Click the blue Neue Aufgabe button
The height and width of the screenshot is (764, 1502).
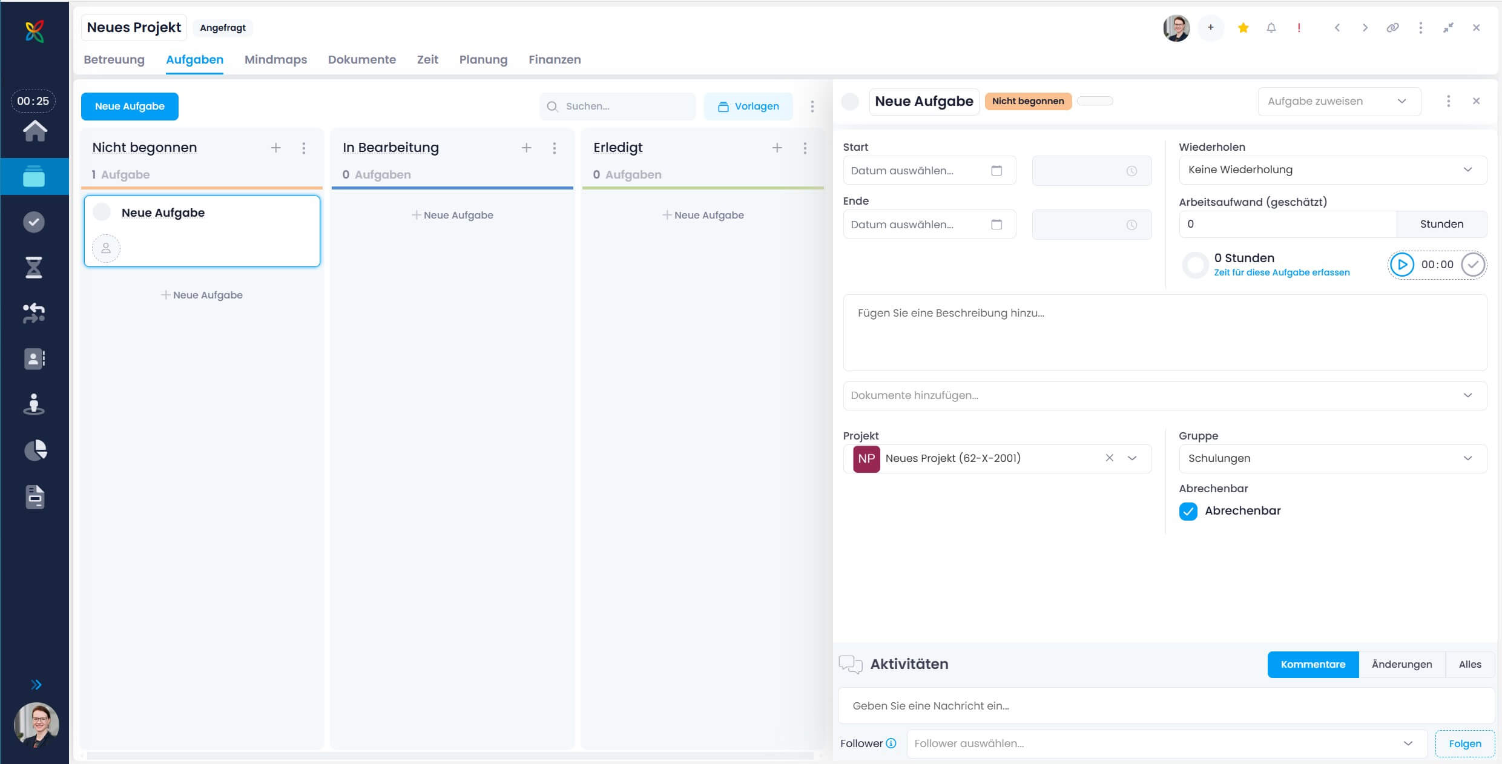(130, 107)
